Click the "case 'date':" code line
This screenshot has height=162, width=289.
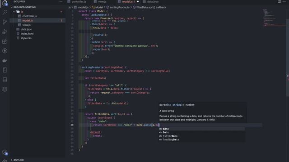[99, 121]
